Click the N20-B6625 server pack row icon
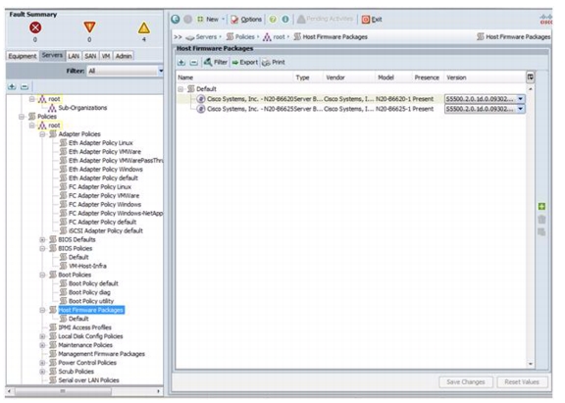 pos(201,109)
